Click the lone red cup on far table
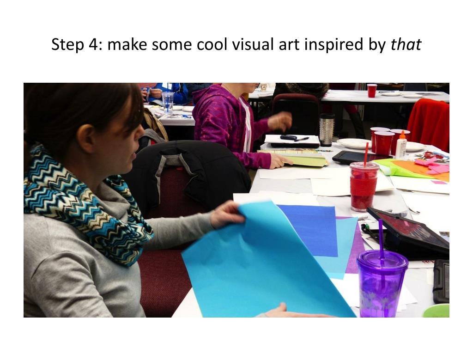The width and height of the screenshot is (473, 355). pos(372,91)
